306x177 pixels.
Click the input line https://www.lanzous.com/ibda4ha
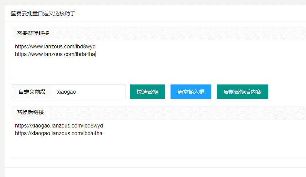point(55,54)
